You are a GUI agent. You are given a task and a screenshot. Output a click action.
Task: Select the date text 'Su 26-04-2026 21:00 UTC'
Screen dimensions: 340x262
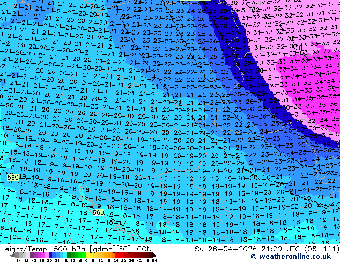point(247,249)
